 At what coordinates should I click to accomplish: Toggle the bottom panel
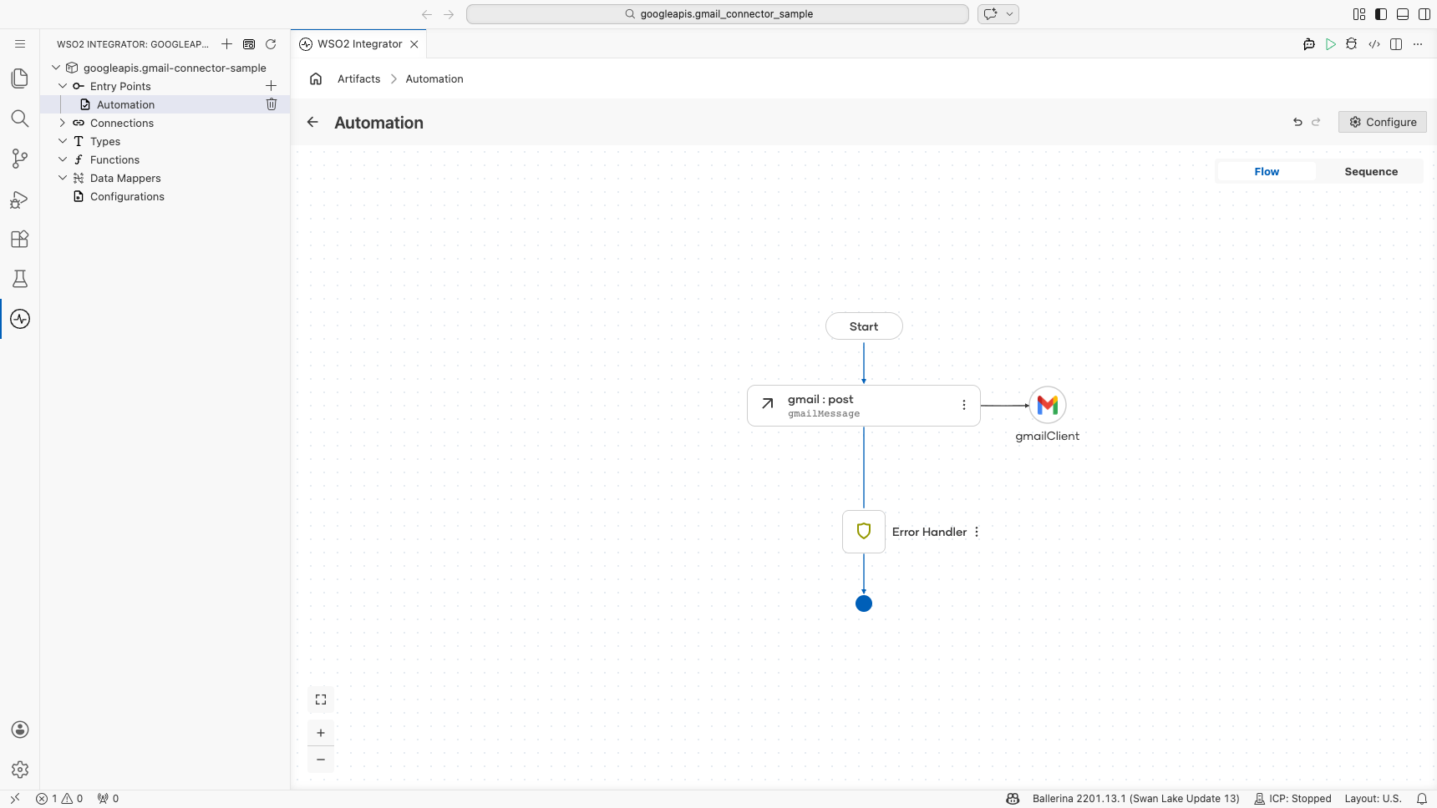1403,14
